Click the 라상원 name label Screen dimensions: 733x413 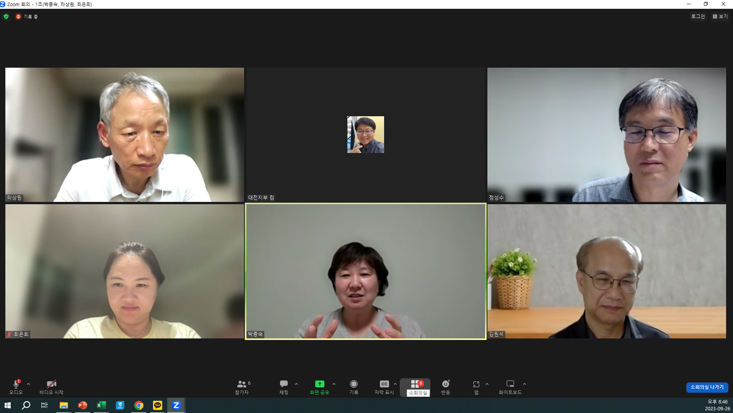(x=15, y=198)
